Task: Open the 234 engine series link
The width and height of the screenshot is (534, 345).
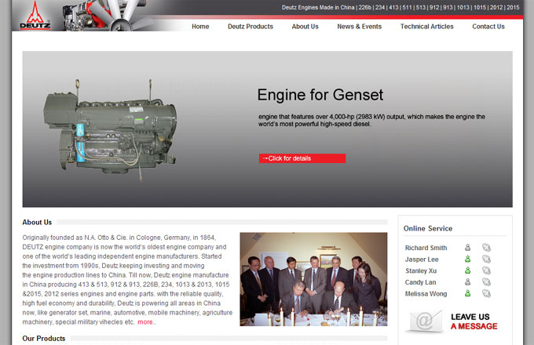Action: [380, 8]
